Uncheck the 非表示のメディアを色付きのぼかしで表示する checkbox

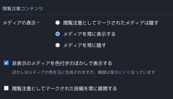(6, 63)
